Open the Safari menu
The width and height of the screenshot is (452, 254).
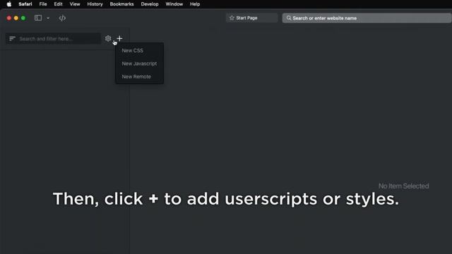25,4
